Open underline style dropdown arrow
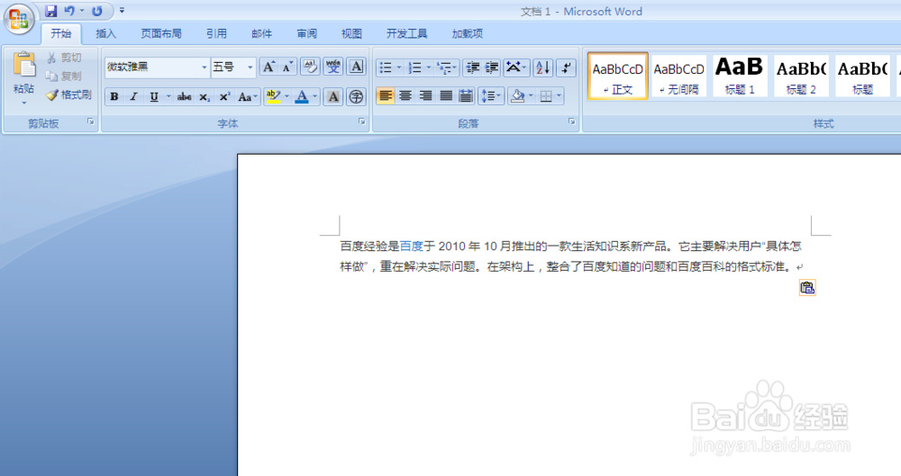Viewport: 901px width, 476px height. coord(168,96)
